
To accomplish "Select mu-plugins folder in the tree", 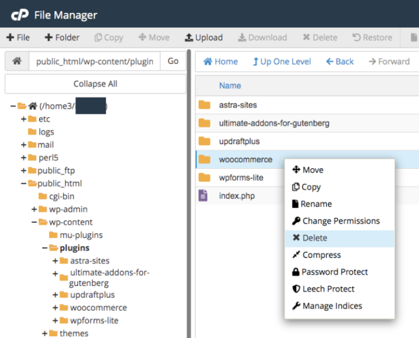I will (x=81, y=235).
